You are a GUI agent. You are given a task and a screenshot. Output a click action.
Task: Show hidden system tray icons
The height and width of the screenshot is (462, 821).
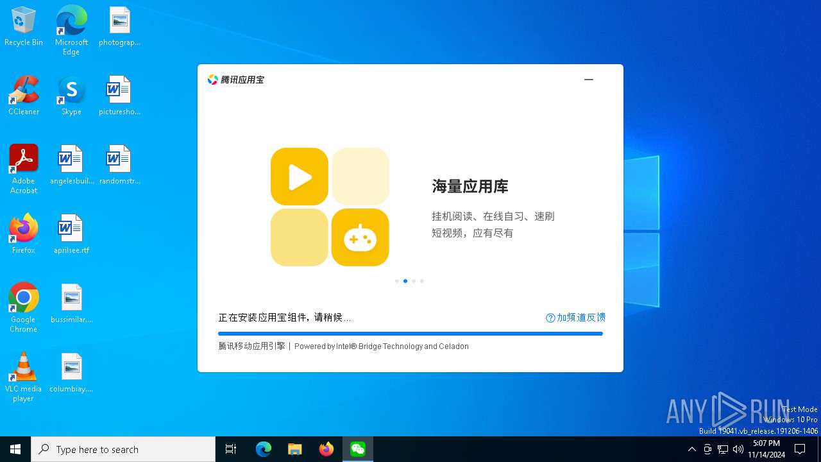[691, 449]
